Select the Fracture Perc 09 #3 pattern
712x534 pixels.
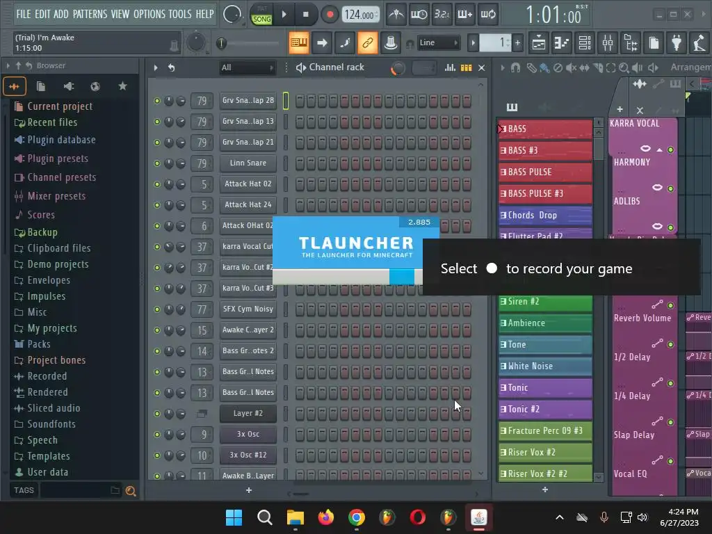tap(545, 430)
